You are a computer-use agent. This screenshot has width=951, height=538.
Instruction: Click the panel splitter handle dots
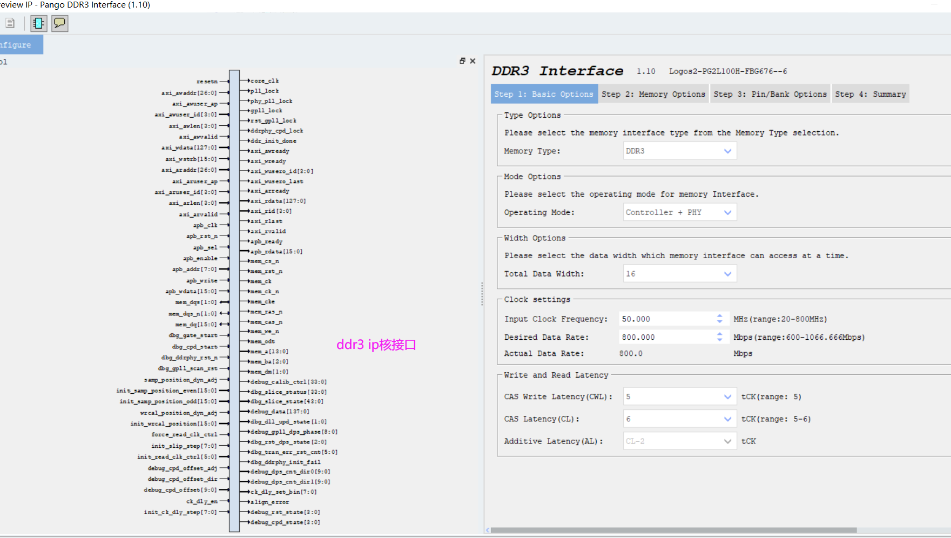pos(482,294)
